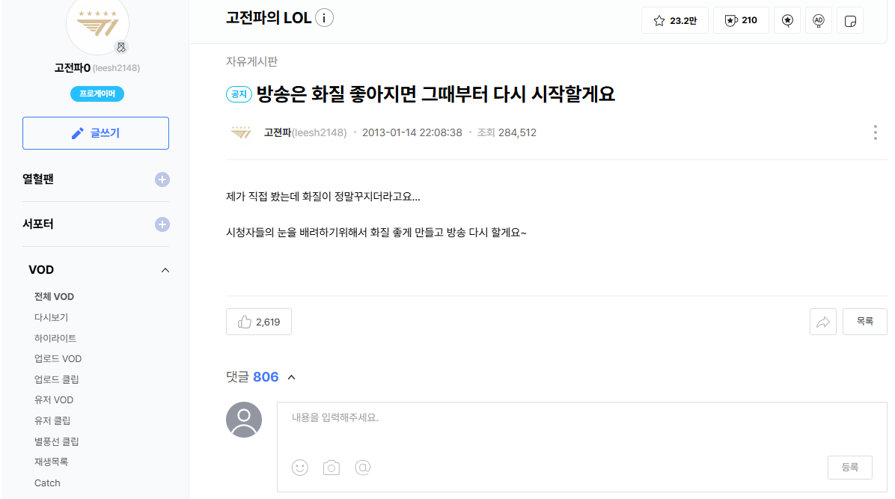Click the star balloon gift icon

pos(787,20)
